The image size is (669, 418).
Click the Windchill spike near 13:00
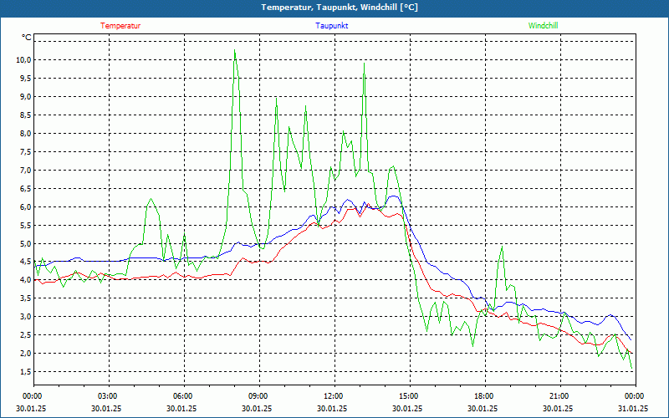point(364,64)
